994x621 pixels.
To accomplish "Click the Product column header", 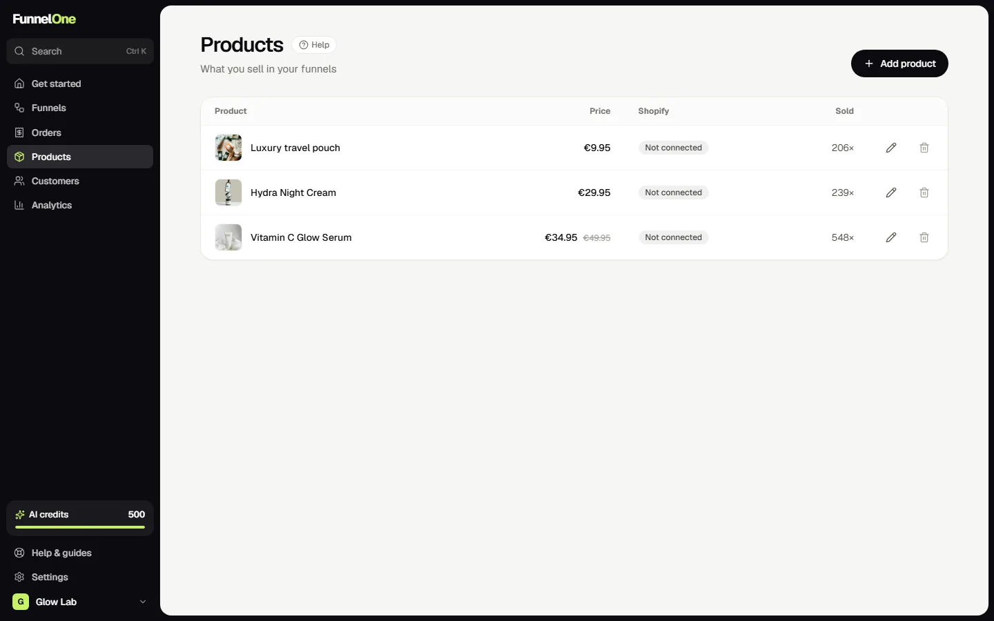I will [231, 111].
